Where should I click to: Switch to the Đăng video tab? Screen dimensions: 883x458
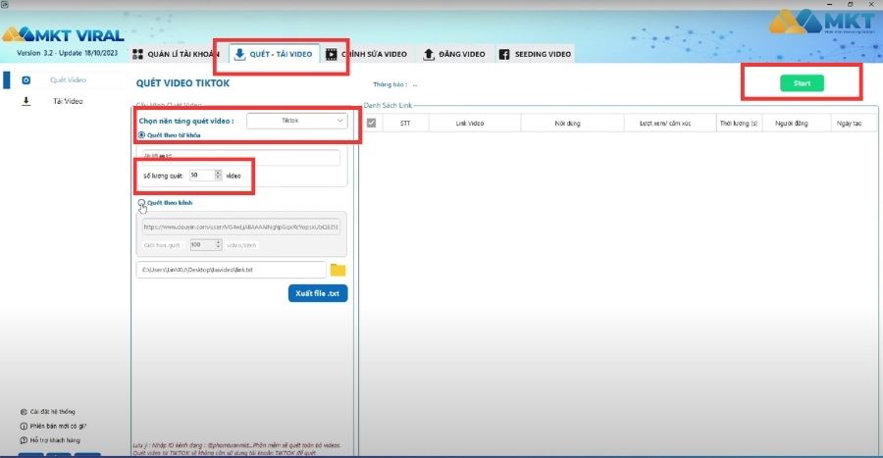454,54
